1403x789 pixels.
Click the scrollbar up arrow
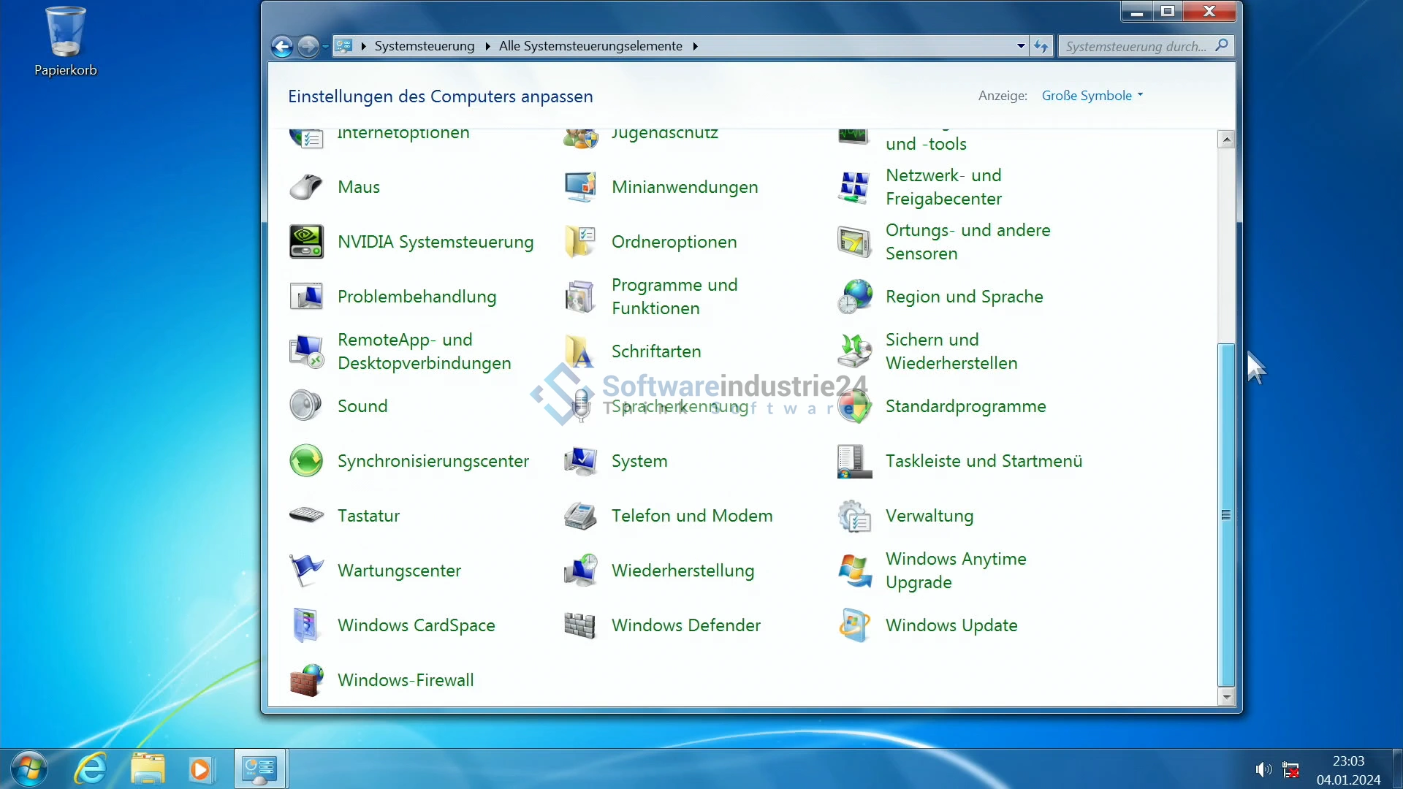(1226, 140)
